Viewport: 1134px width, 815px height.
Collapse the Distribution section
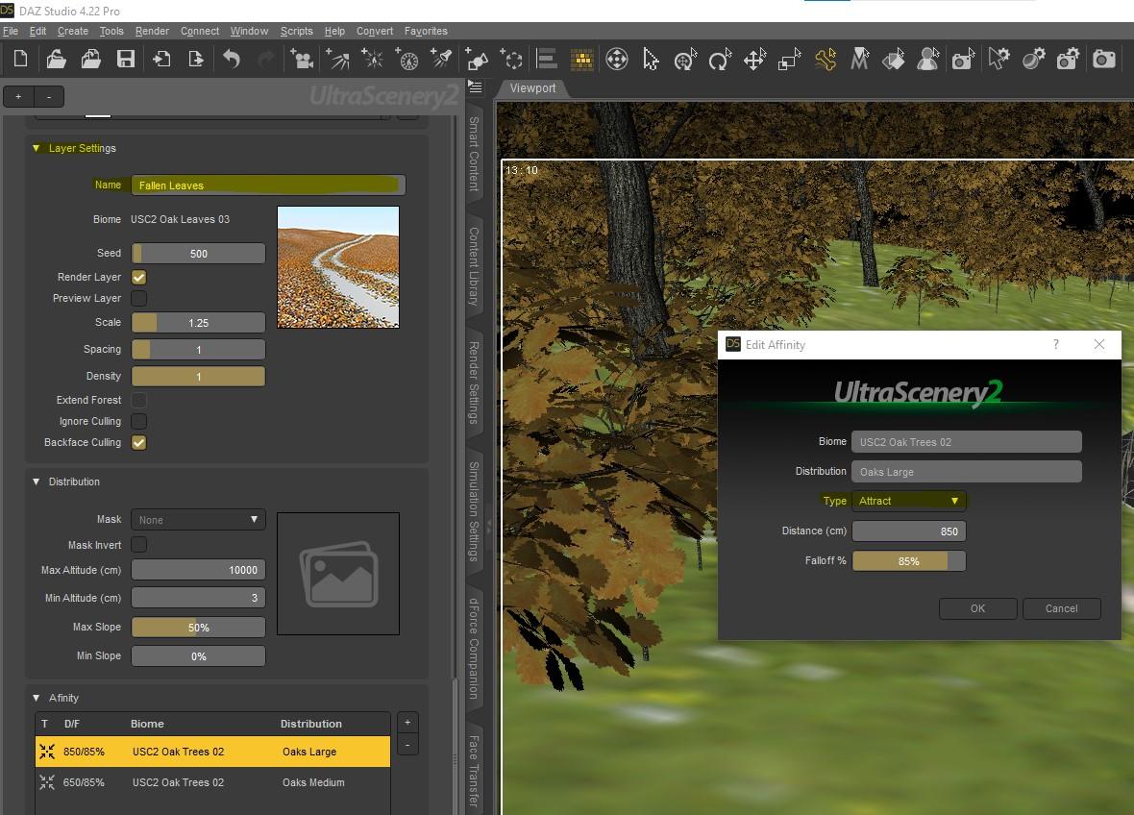(x=37, y=482)
